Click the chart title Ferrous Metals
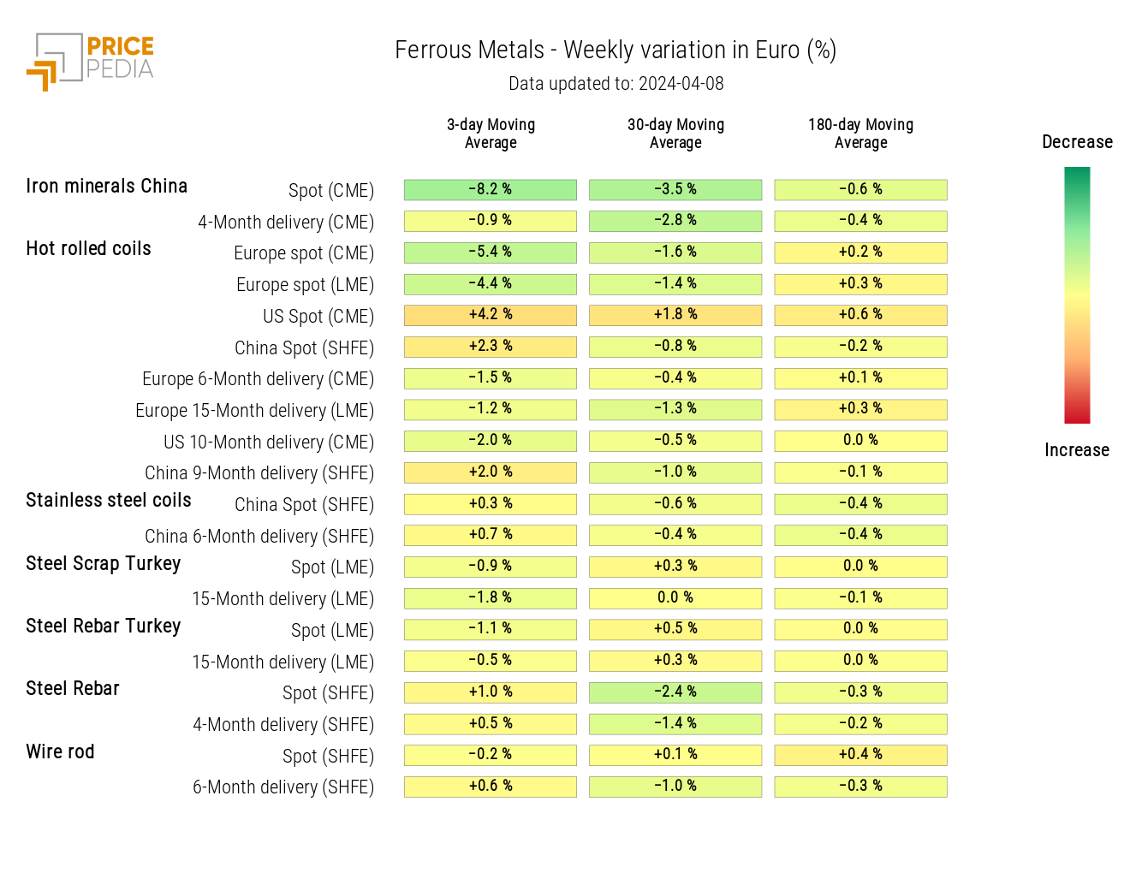This screenshot has height=873, width=1130. pos(615,50)
